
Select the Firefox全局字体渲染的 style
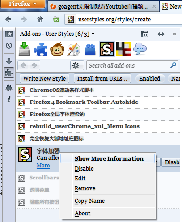(97, 115)
